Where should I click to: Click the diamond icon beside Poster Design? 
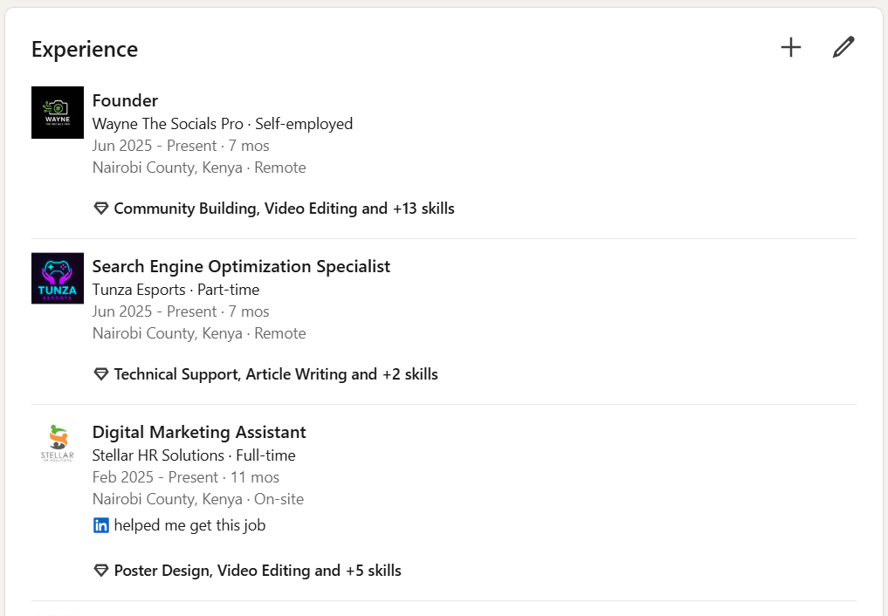pos(101,571)
